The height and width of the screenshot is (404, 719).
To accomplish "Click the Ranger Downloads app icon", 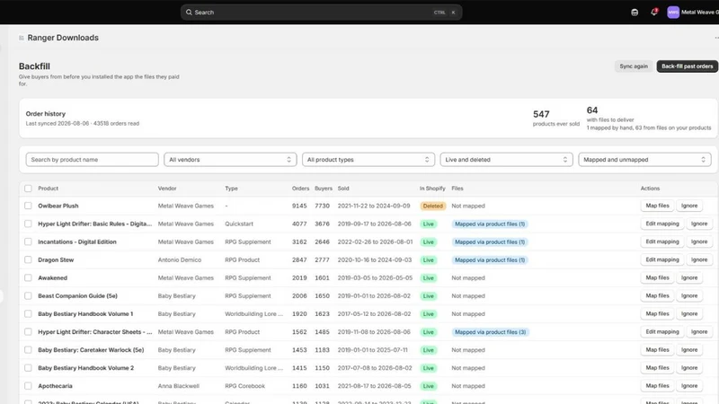I will (21, 38).
